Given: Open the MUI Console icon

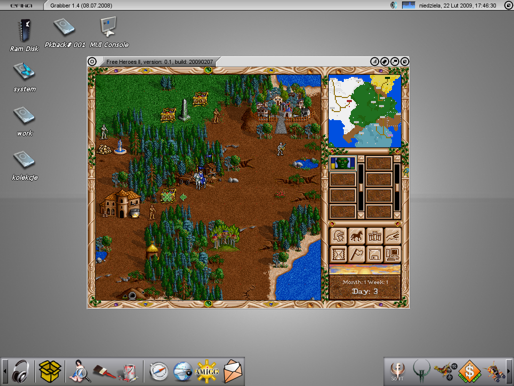Looking at the screenshot, I should point(109,32).
